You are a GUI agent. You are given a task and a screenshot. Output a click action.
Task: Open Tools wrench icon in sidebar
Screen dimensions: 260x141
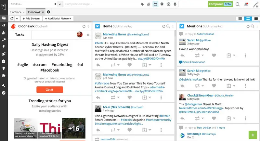point(4,86)
